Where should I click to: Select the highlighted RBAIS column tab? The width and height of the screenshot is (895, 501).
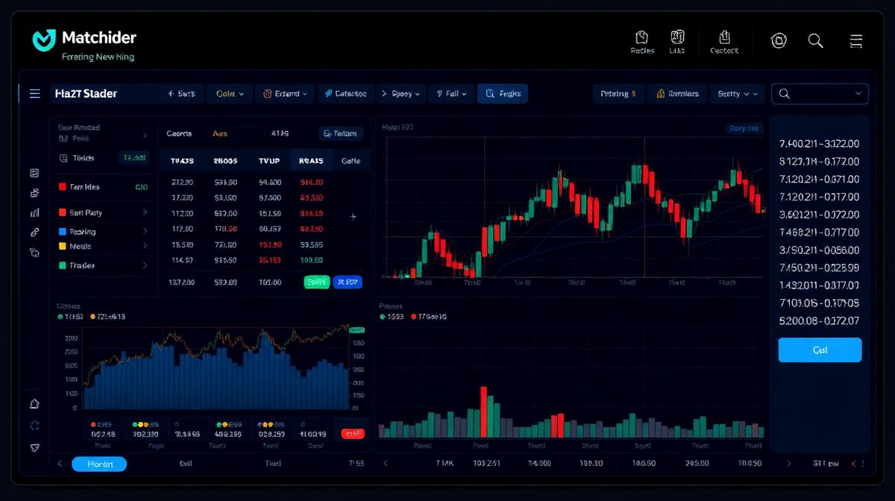pos(311,160)
